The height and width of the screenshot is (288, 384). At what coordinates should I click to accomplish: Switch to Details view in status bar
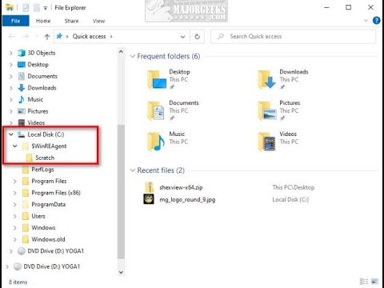(x=364, y=282)
